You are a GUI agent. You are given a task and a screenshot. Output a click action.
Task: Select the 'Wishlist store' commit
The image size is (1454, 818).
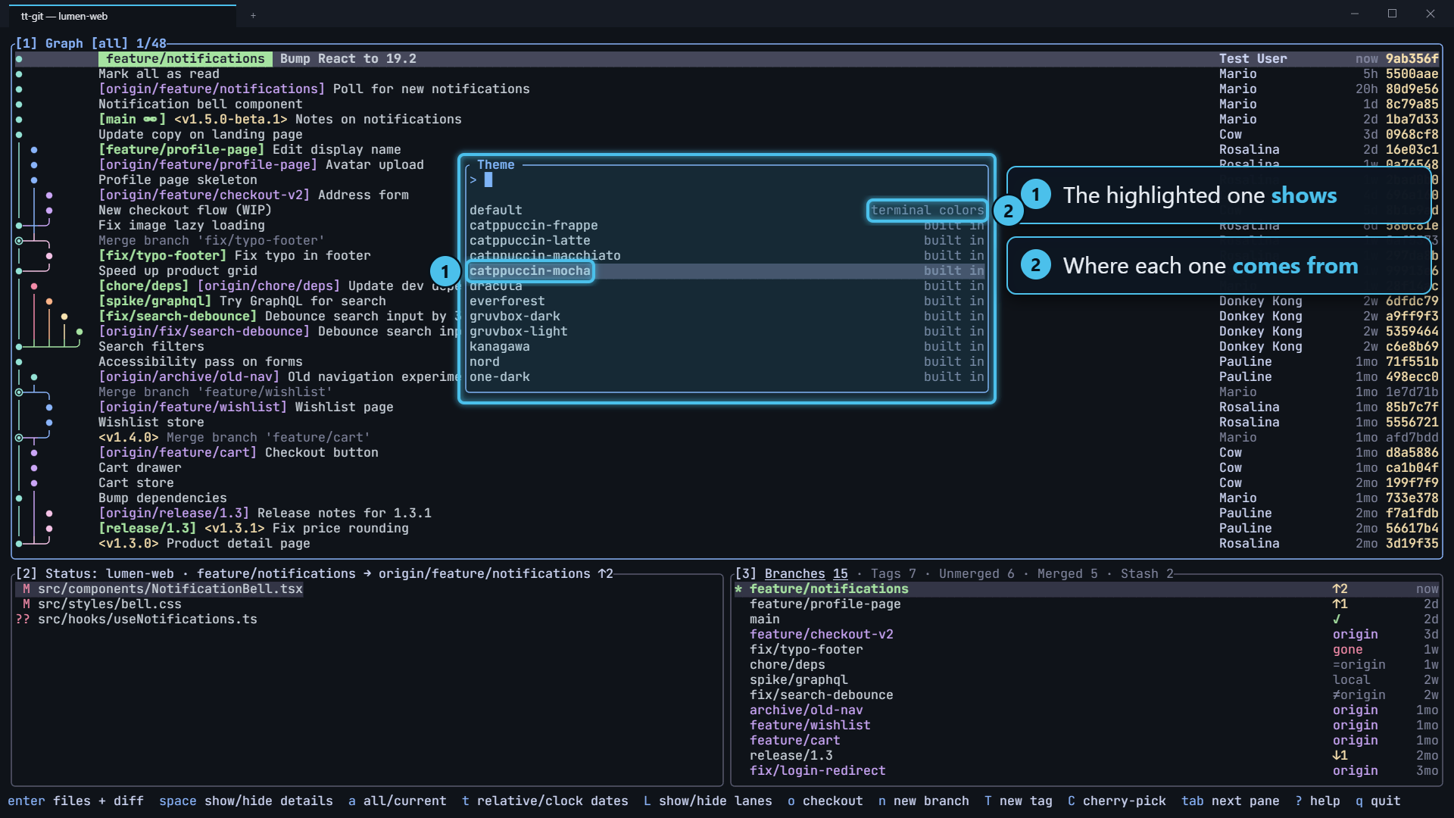coord(727,422)
